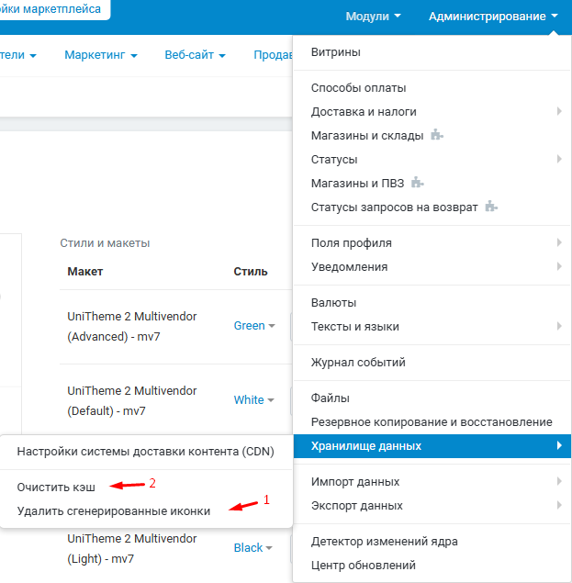572x583 pixels.
Task: Open the Маркетинг navigation dropdown
Action: 100,55
